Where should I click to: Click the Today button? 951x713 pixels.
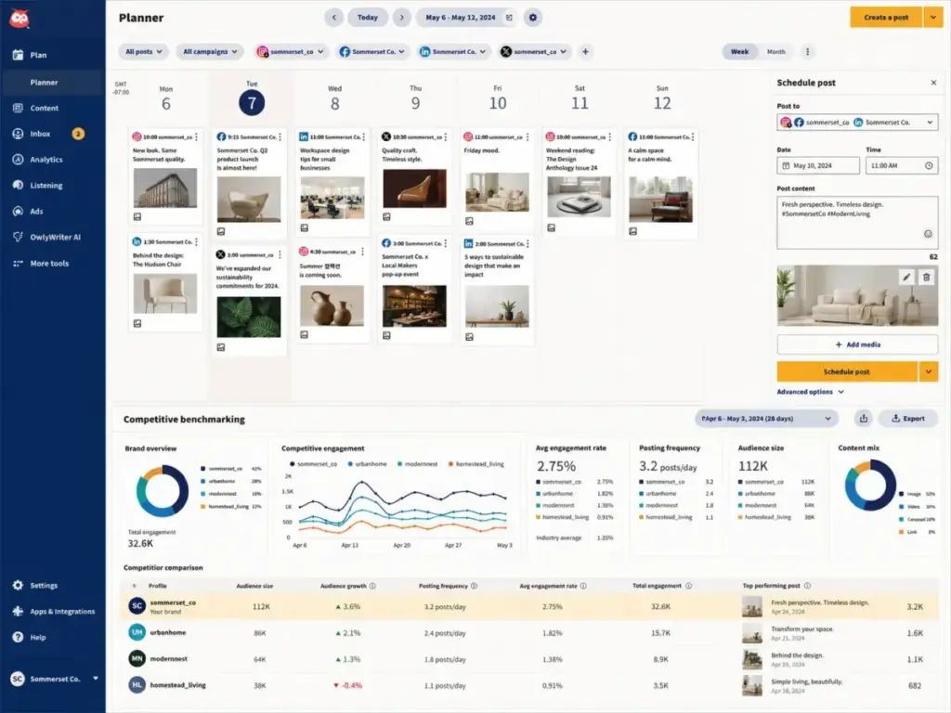pyautogui.click(x=368, y=18)
